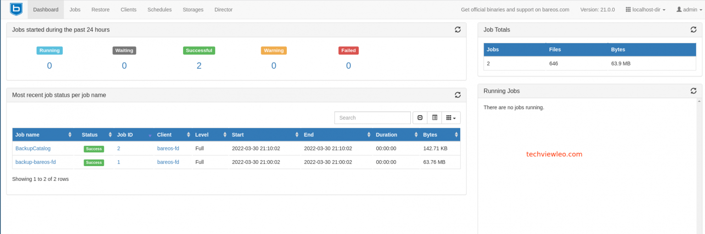Open the Jobs menu item
This screenshot has width=705, height=234.
75,10
